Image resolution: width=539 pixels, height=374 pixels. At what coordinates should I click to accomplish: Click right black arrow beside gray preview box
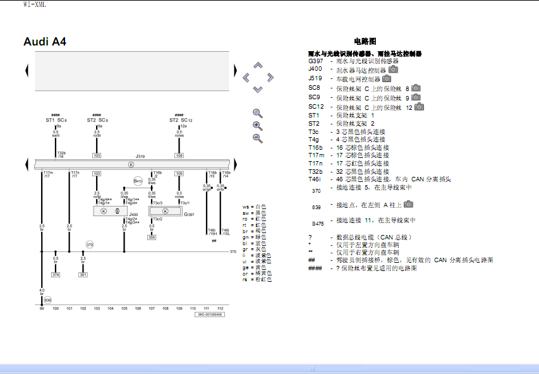click(236, 71)
